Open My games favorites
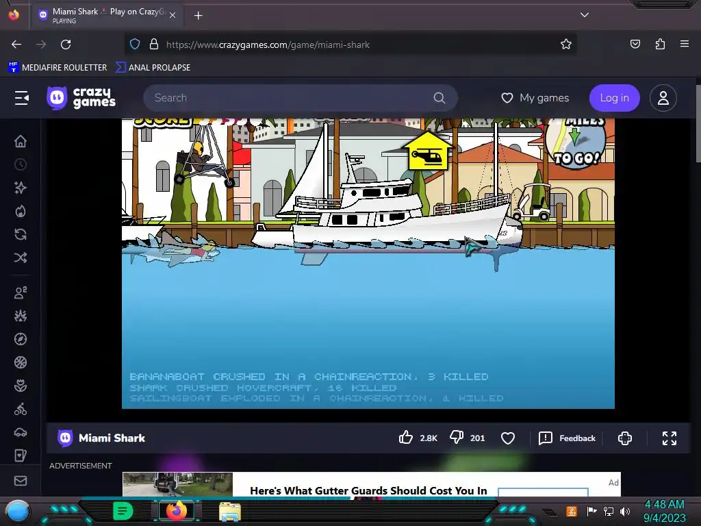 click(535, 98)
